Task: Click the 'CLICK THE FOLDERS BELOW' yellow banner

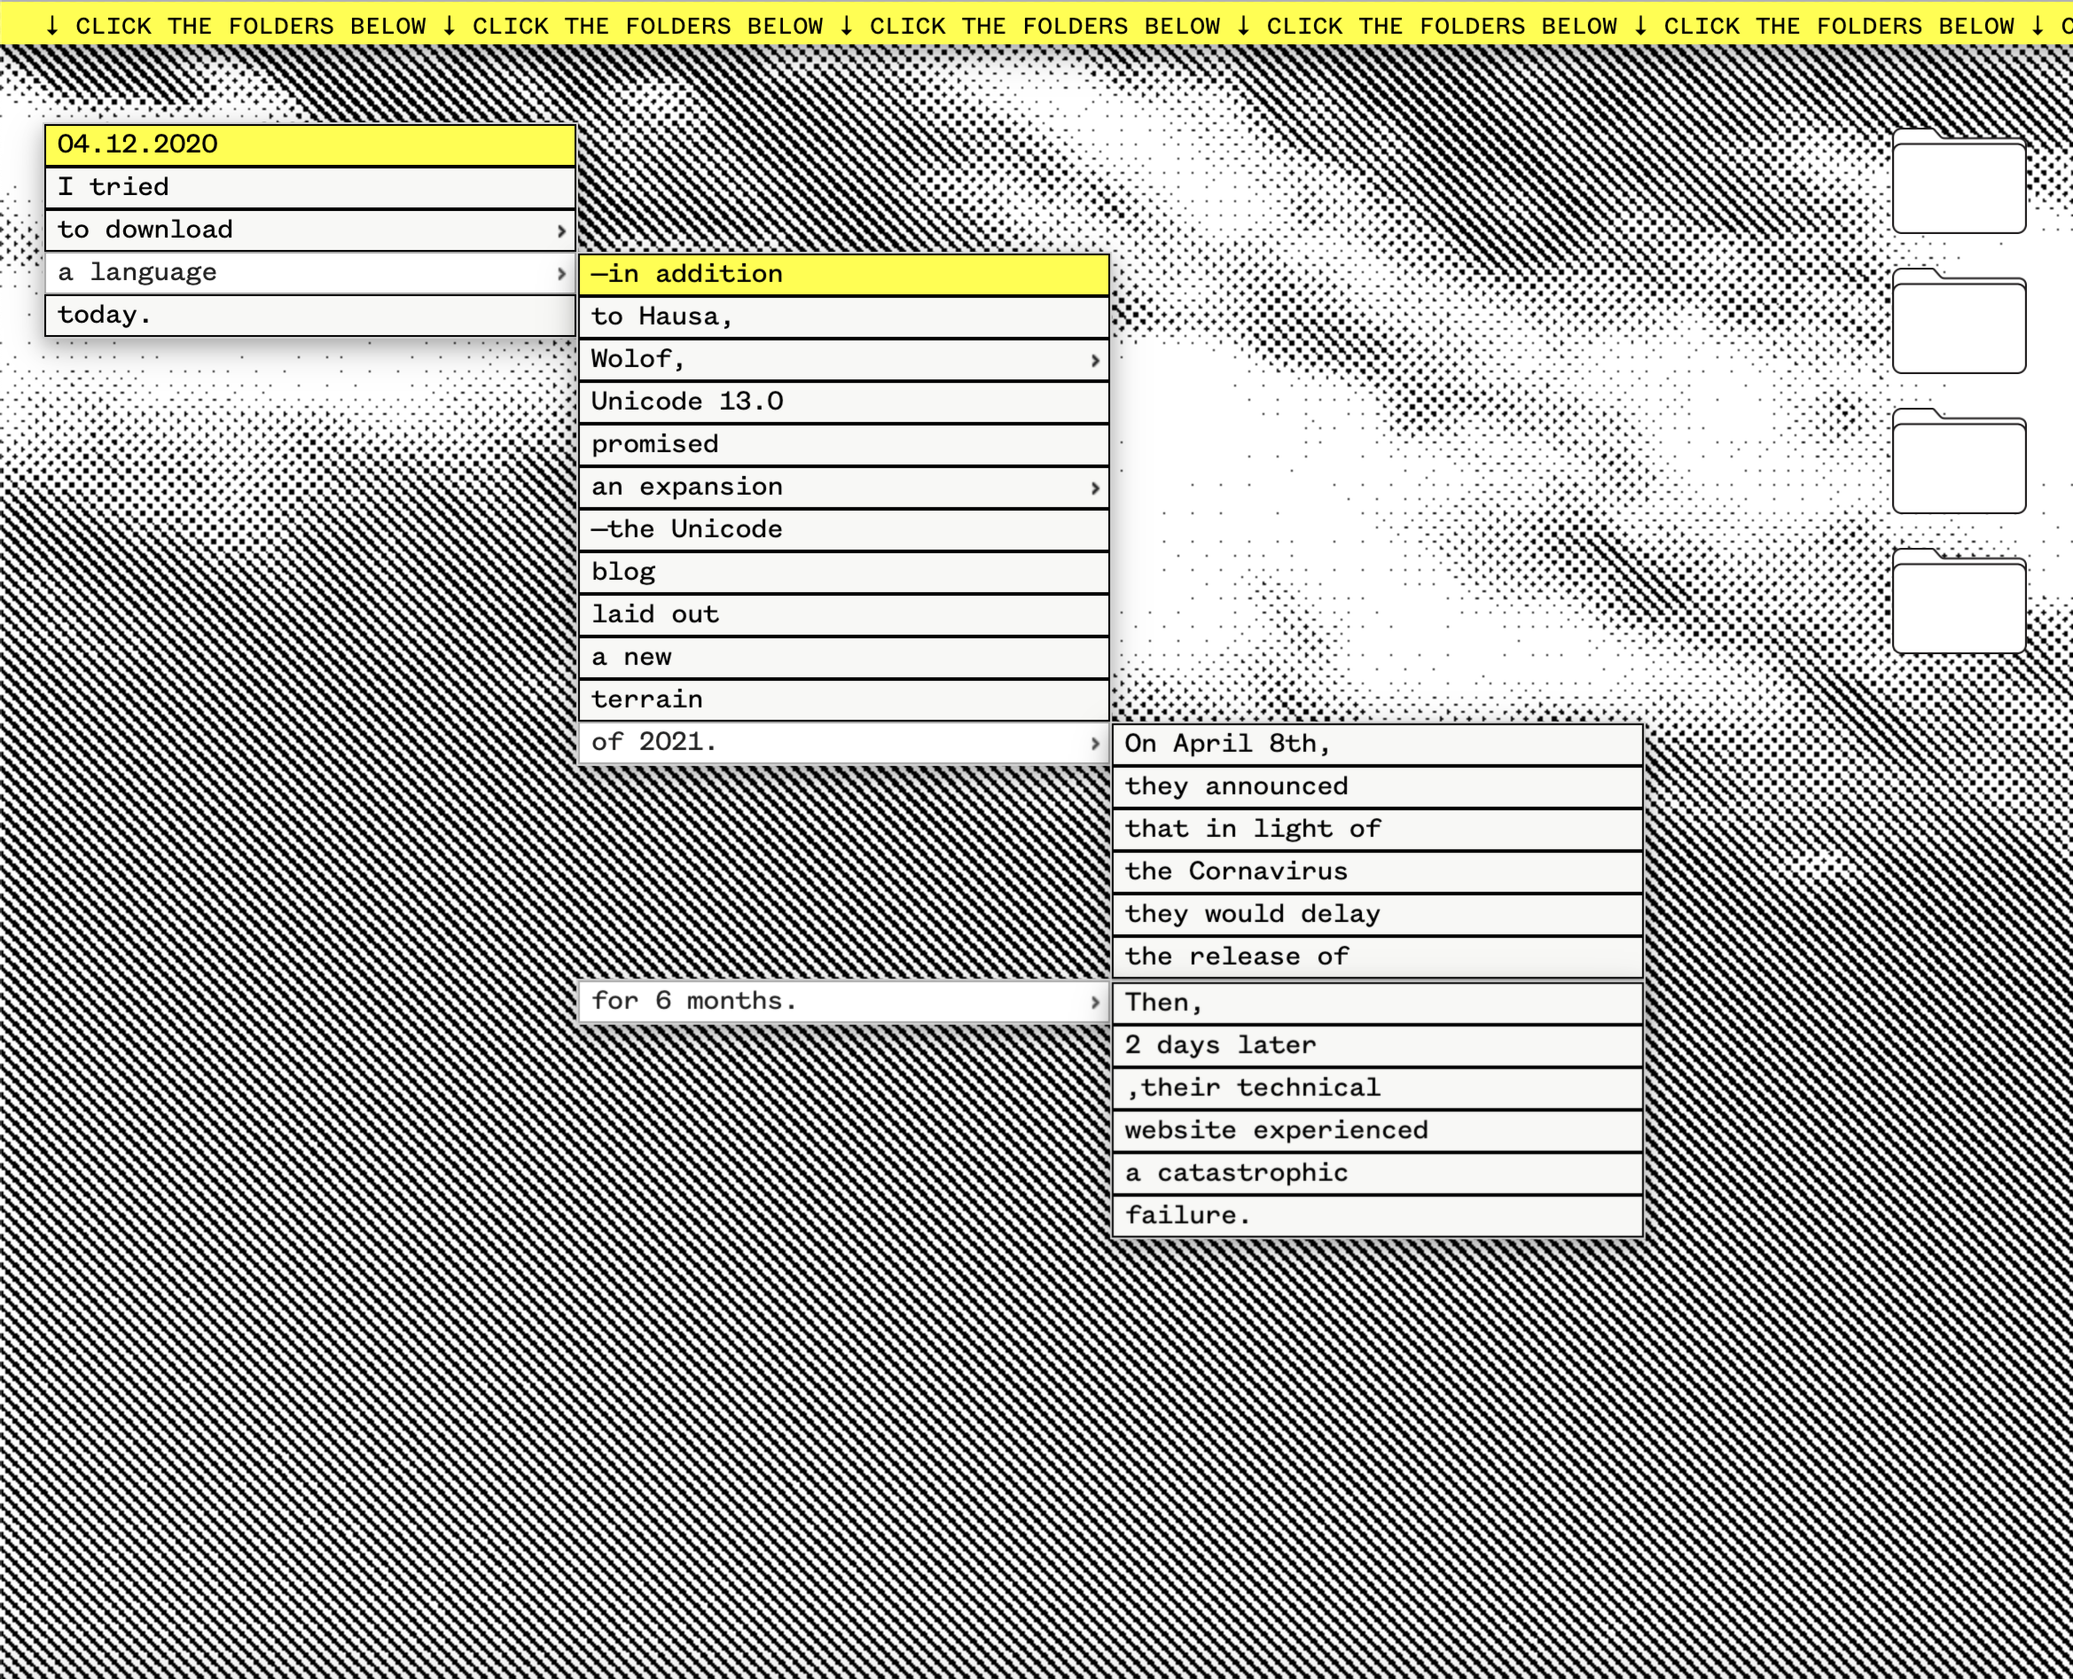Action: click(x=1036, y=24)
